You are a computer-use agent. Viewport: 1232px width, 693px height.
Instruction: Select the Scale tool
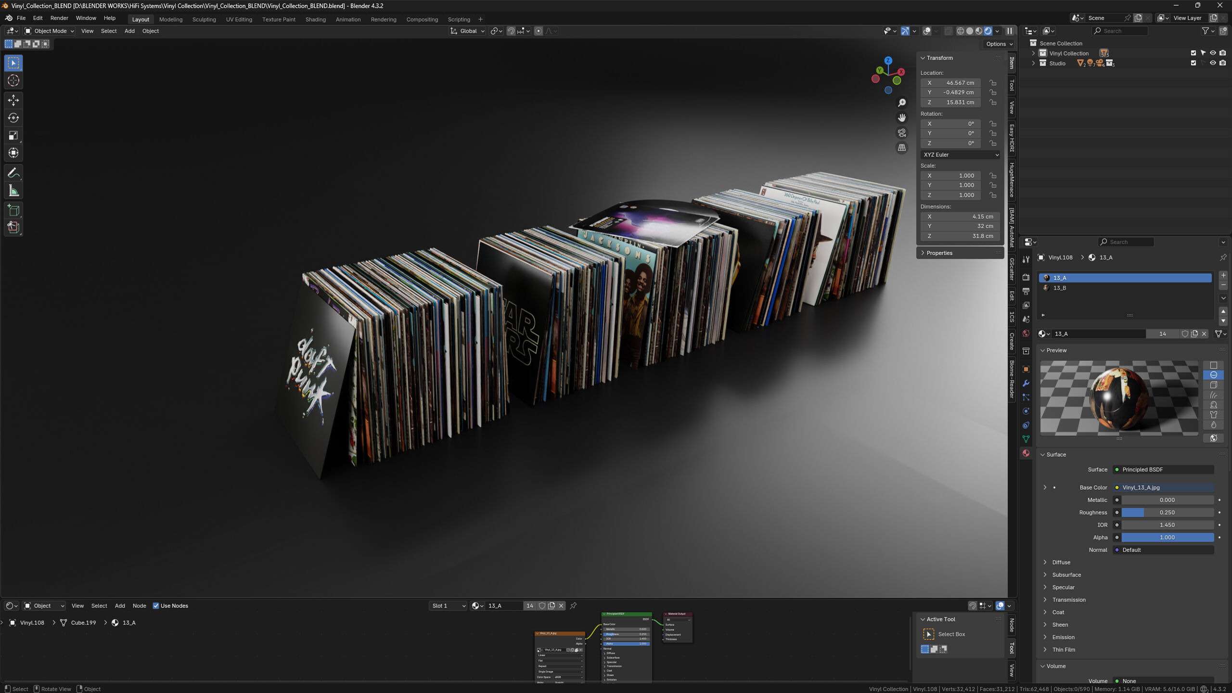click(x=13, y=136)
